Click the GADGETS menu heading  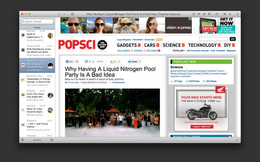[x=127, y=45]
